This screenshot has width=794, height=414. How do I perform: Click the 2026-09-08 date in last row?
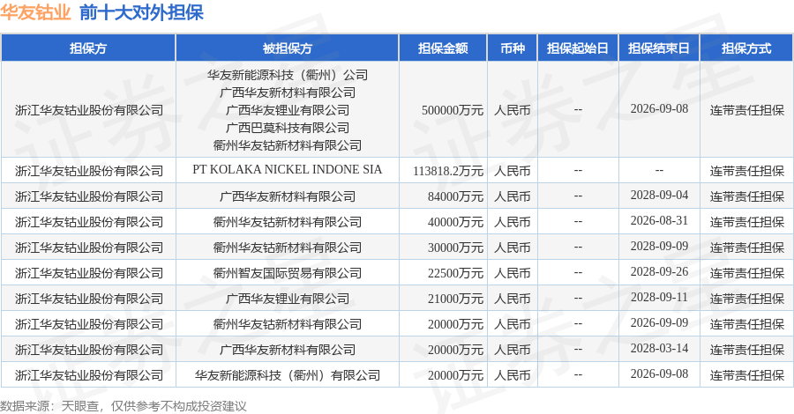(x=659, y=374)
